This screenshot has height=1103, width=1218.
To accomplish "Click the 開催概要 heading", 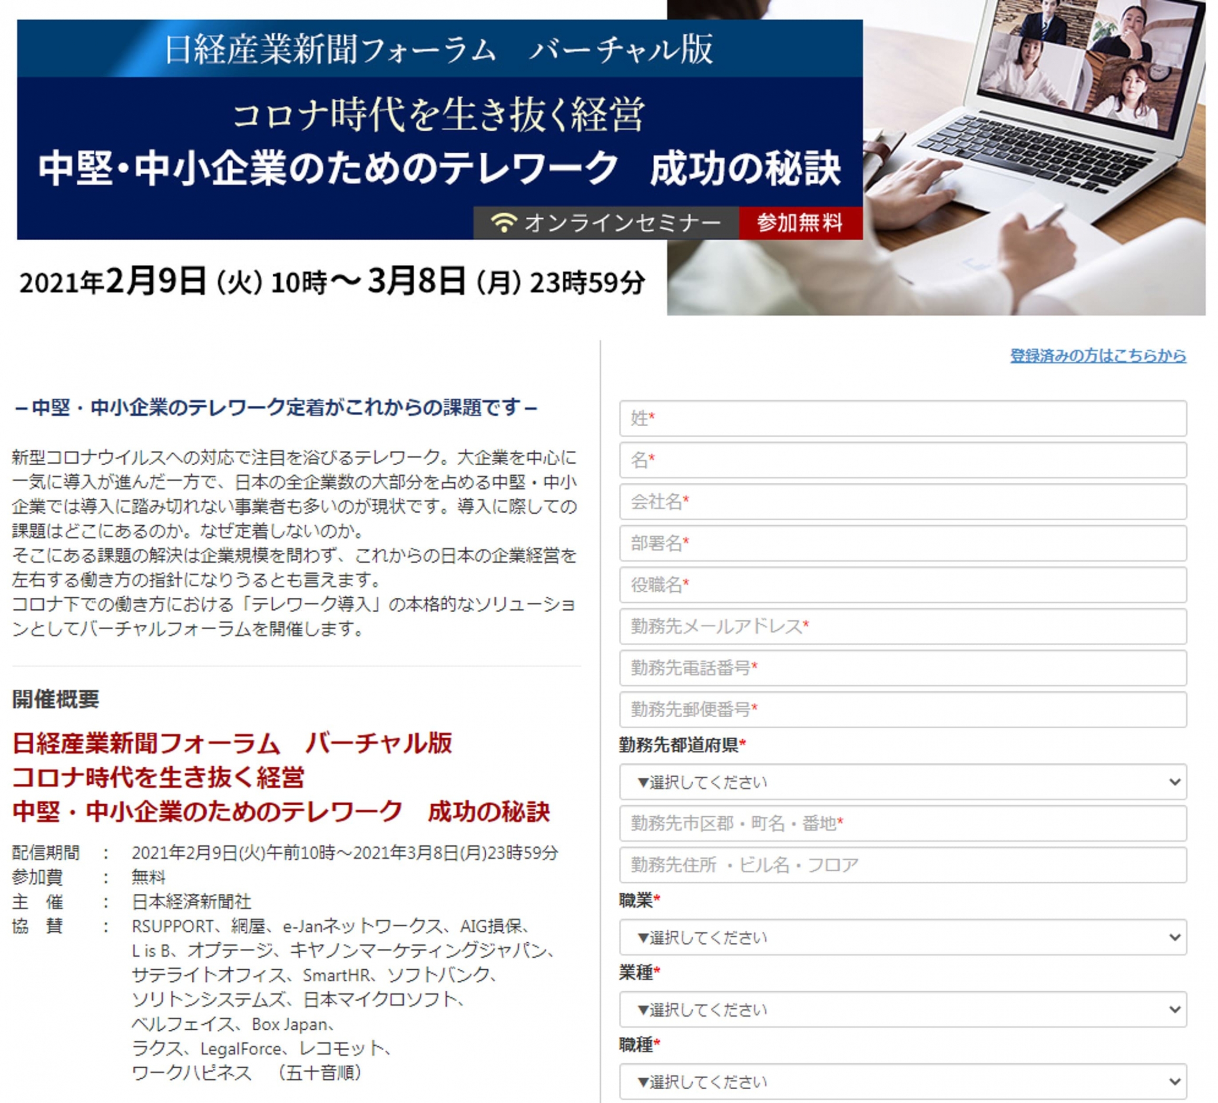I will click(56, 699).
